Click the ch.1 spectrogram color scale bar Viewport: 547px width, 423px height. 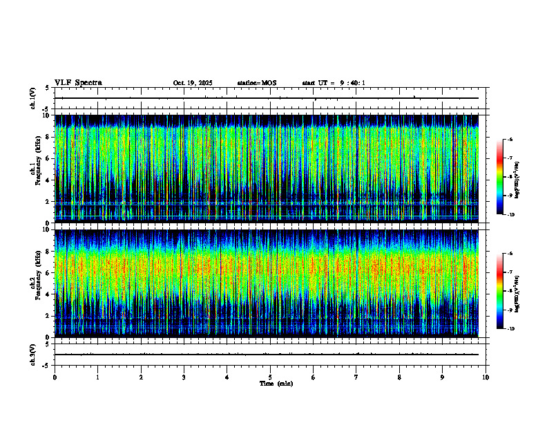tap(500, 177)
